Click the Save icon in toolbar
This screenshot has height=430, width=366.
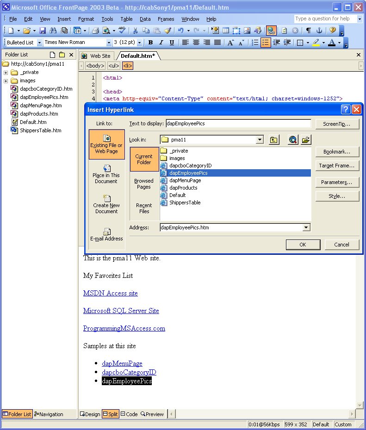pyautogui.click(x=43, y=31)
